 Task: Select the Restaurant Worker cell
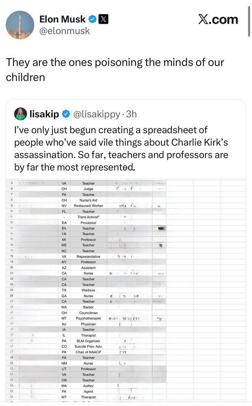tap(88, 206)
